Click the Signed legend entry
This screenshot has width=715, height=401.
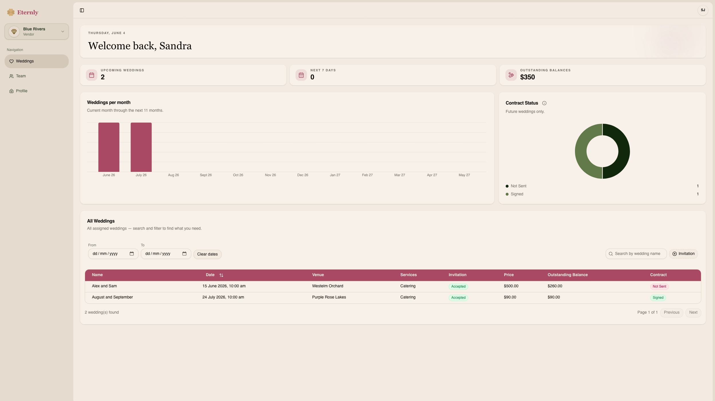[x=517, y=194]
